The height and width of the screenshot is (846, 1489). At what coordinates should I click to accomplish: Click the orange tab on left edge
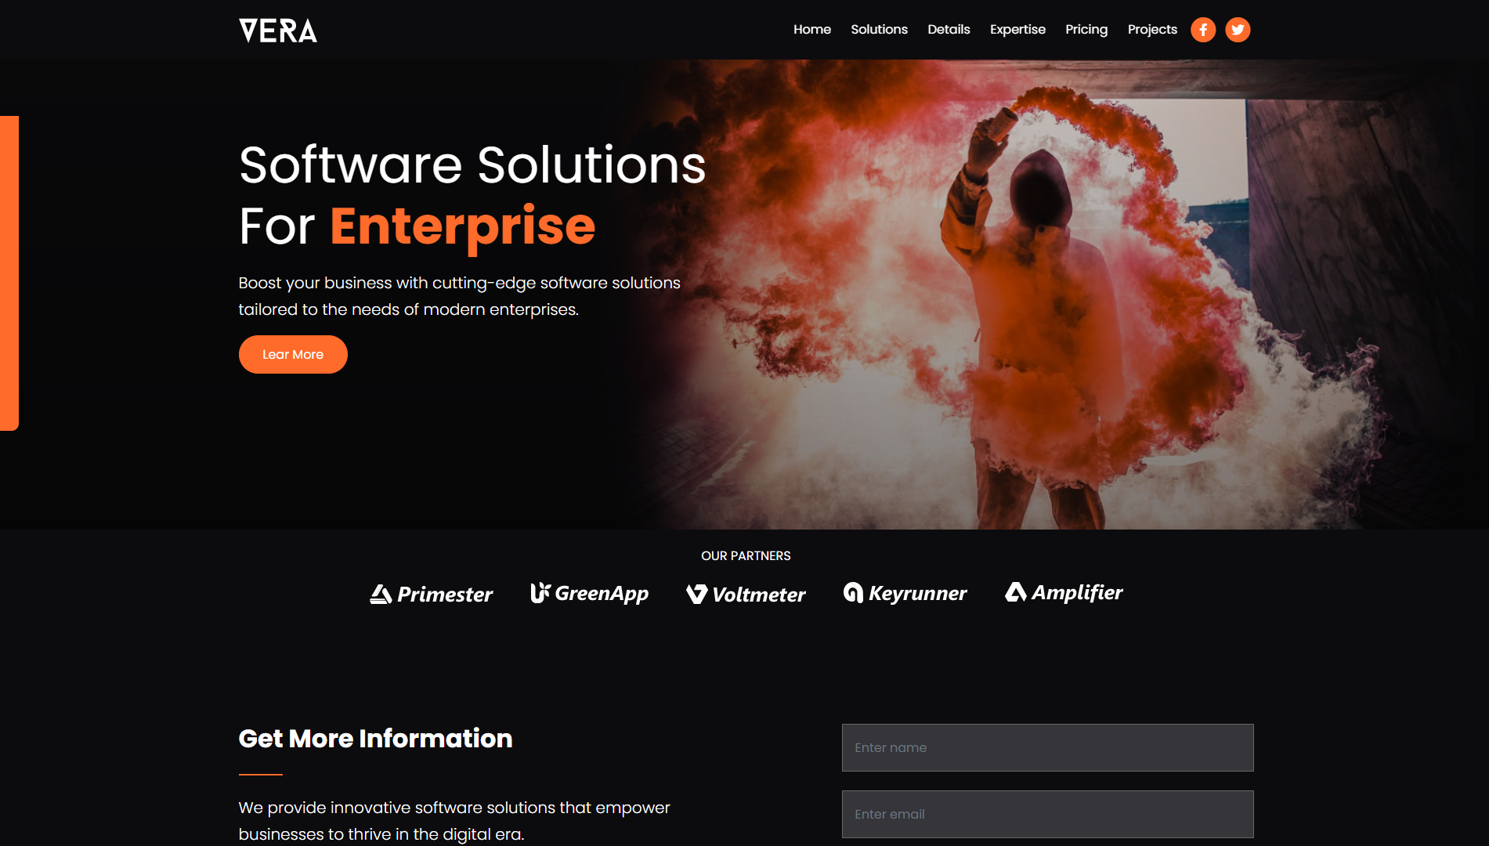pyautogui.click(x=9, y=273)
